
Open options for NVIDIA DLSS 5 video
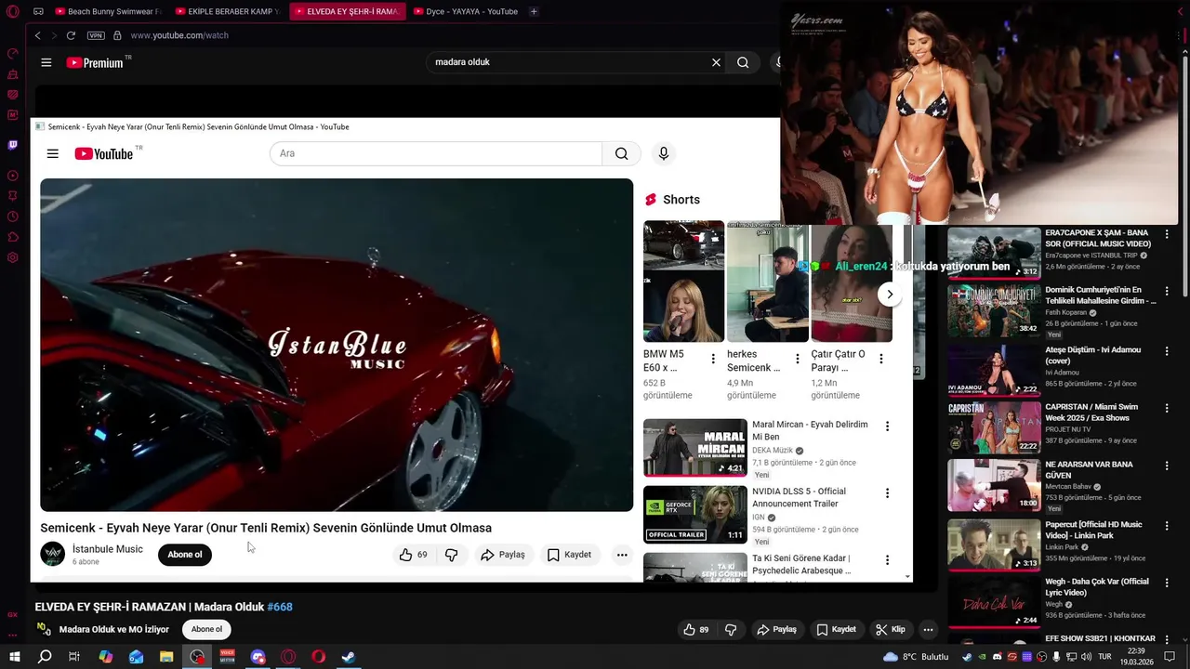click(x=887, y=493)
